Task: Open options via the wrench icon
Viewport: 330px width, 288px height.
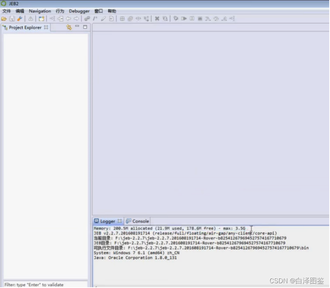Action: [20, 19]
